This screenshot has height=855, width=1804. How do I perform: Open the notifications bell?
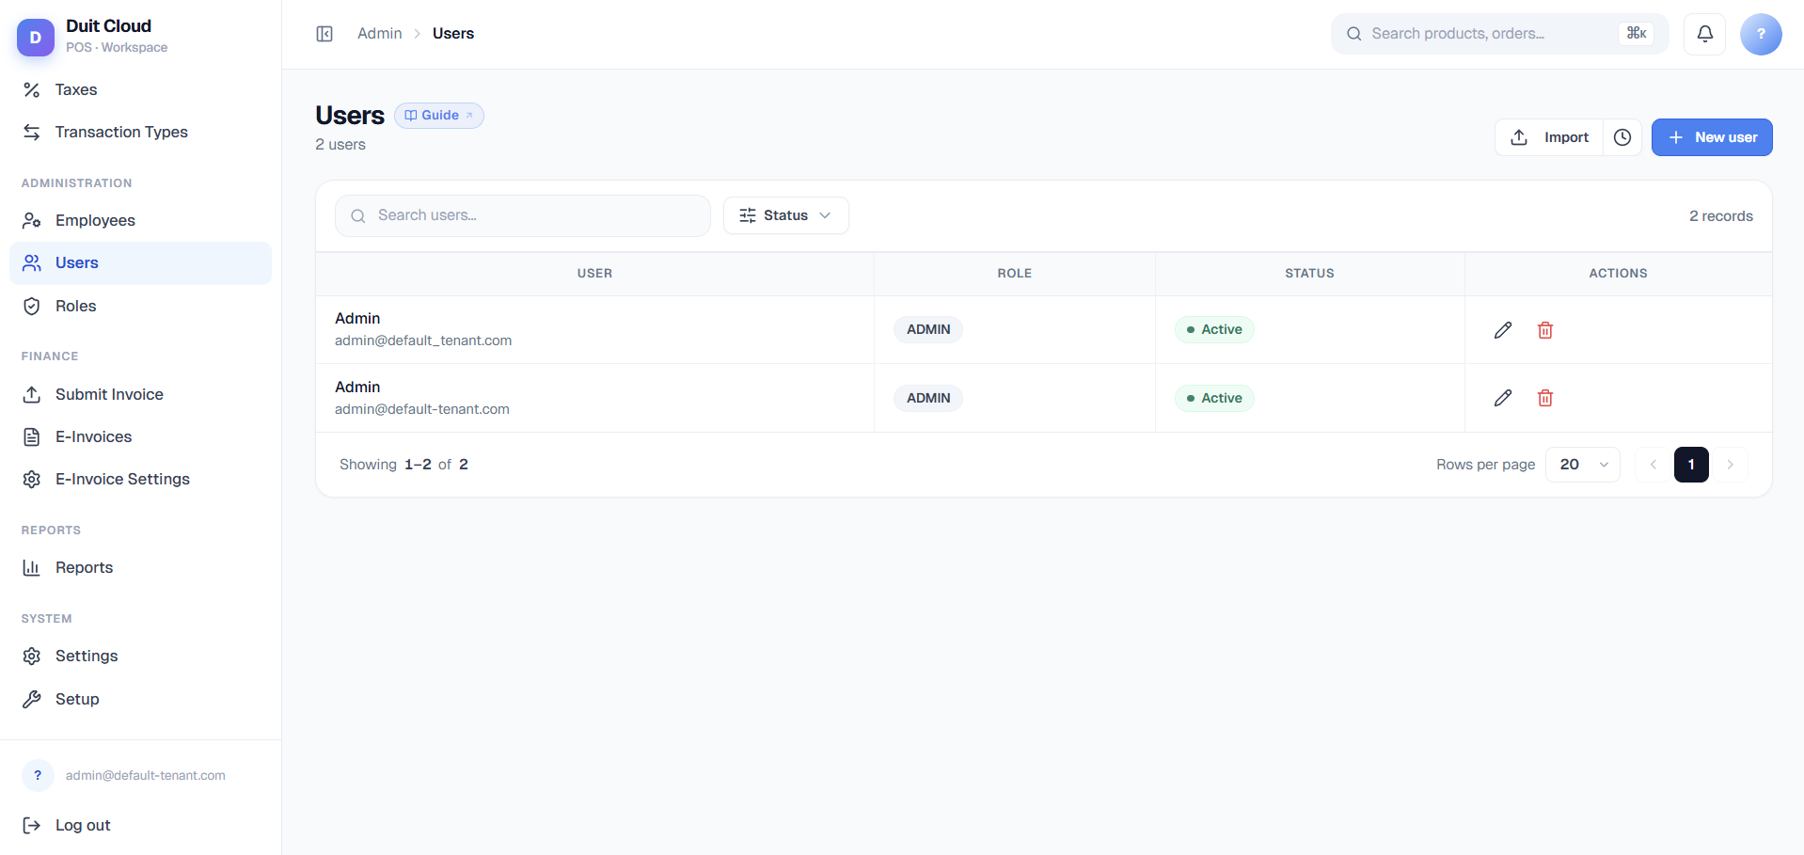pyautogui.click(x=1704, y=34)
